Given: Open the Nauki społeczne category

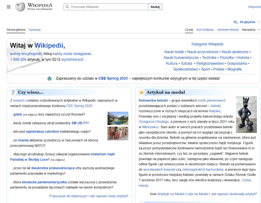Looking at the screenshot, I should 235,52.
